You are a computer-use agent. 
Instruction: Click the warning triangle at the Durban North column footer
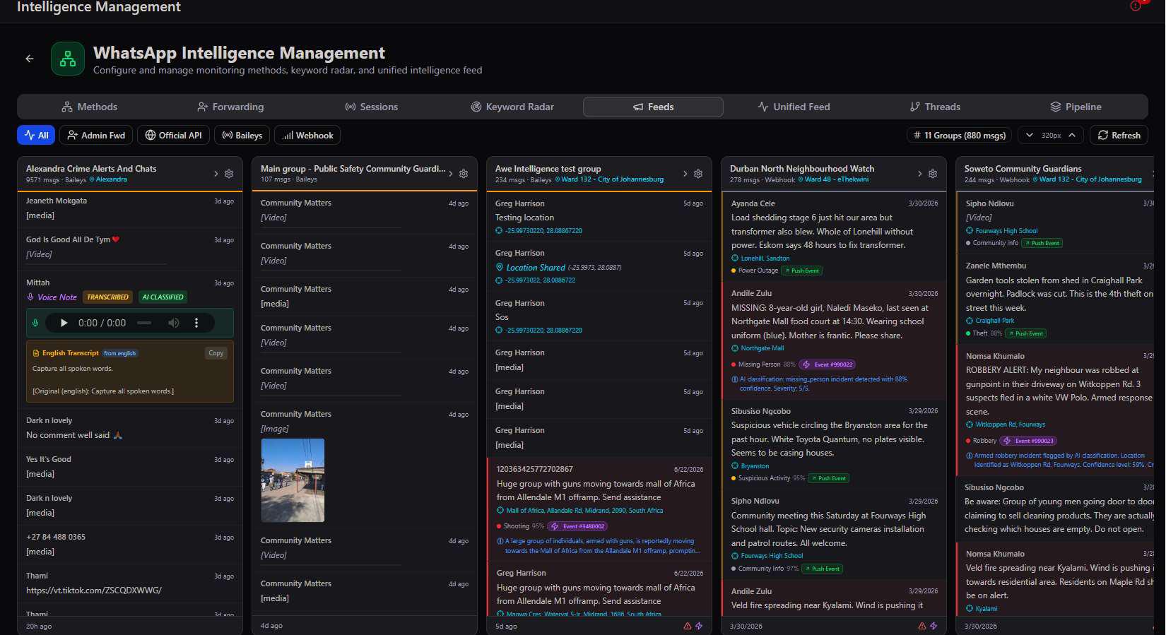click(x=921, y=626)
